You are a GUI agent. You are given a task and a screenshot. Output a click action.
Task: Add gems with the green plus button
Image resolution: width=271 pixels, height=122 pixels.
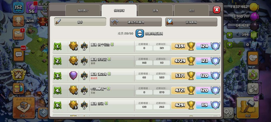pyautogui.click(x=230, y=35)
